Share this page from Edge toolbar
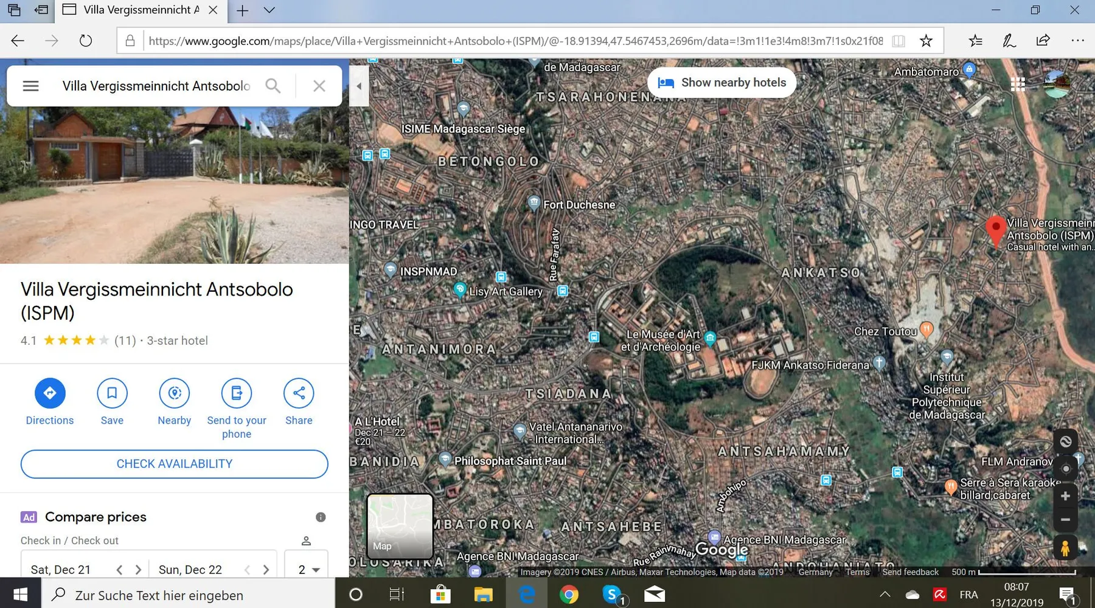1095x608 pixels. 1043,41
